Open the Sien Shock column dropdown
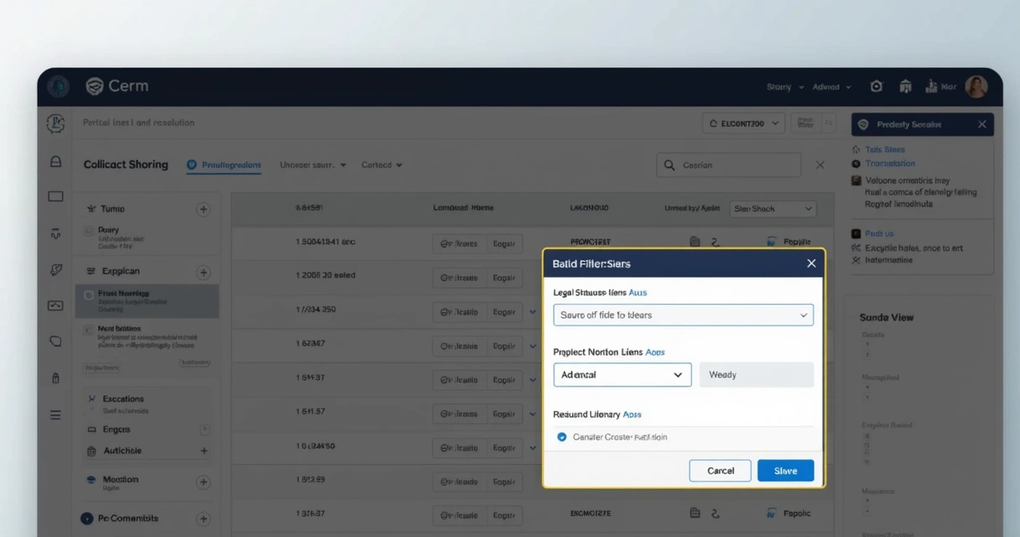The width and height of the screenshot is (1020, 537). coord(772,208)
